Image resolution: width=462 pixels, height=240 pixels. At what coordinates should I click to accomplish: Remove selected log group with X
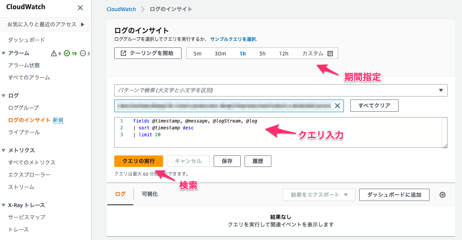pyautogui.click(x=337, y=106)
